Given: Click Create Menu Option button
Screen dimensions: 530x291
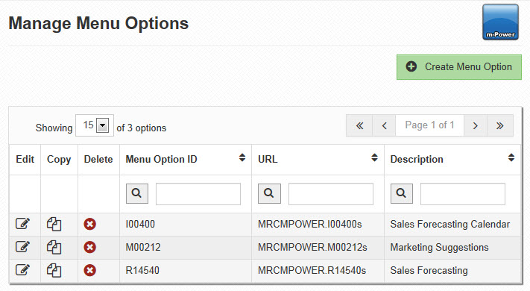Looking at the screenshot, I should [459, 67].
